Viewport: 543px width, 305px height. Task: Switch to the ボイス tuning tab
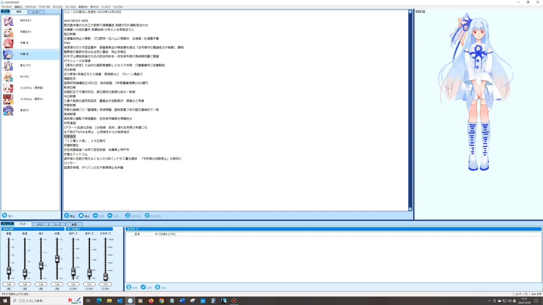point(40,224)
